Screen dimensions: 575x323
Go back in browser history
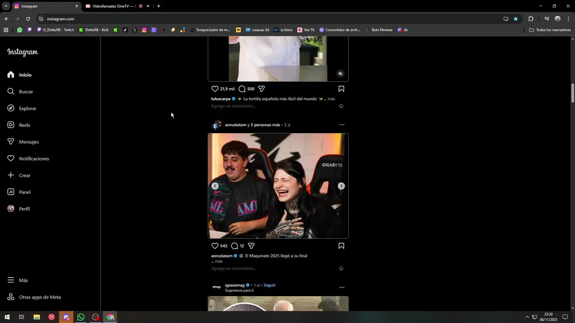tap(6, 19)
